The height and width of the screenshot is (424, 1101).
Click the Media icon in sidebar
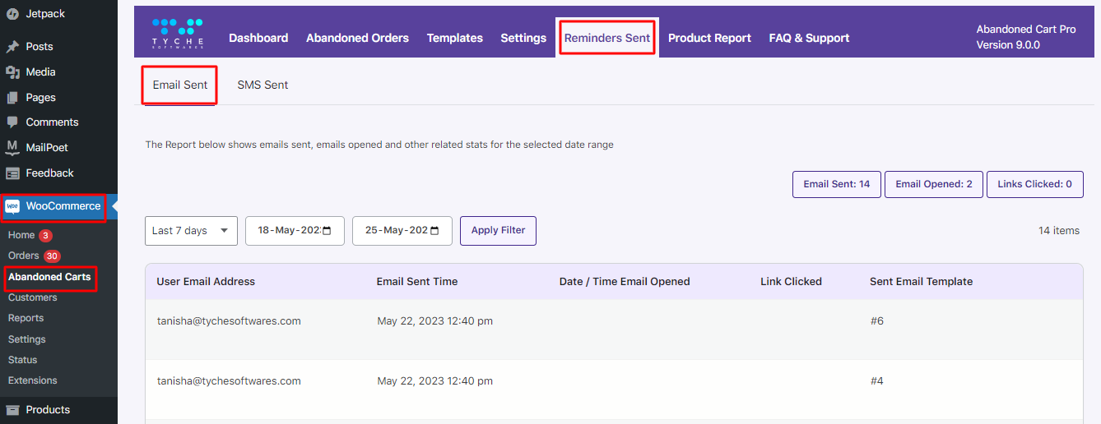(x=12, y=72)
